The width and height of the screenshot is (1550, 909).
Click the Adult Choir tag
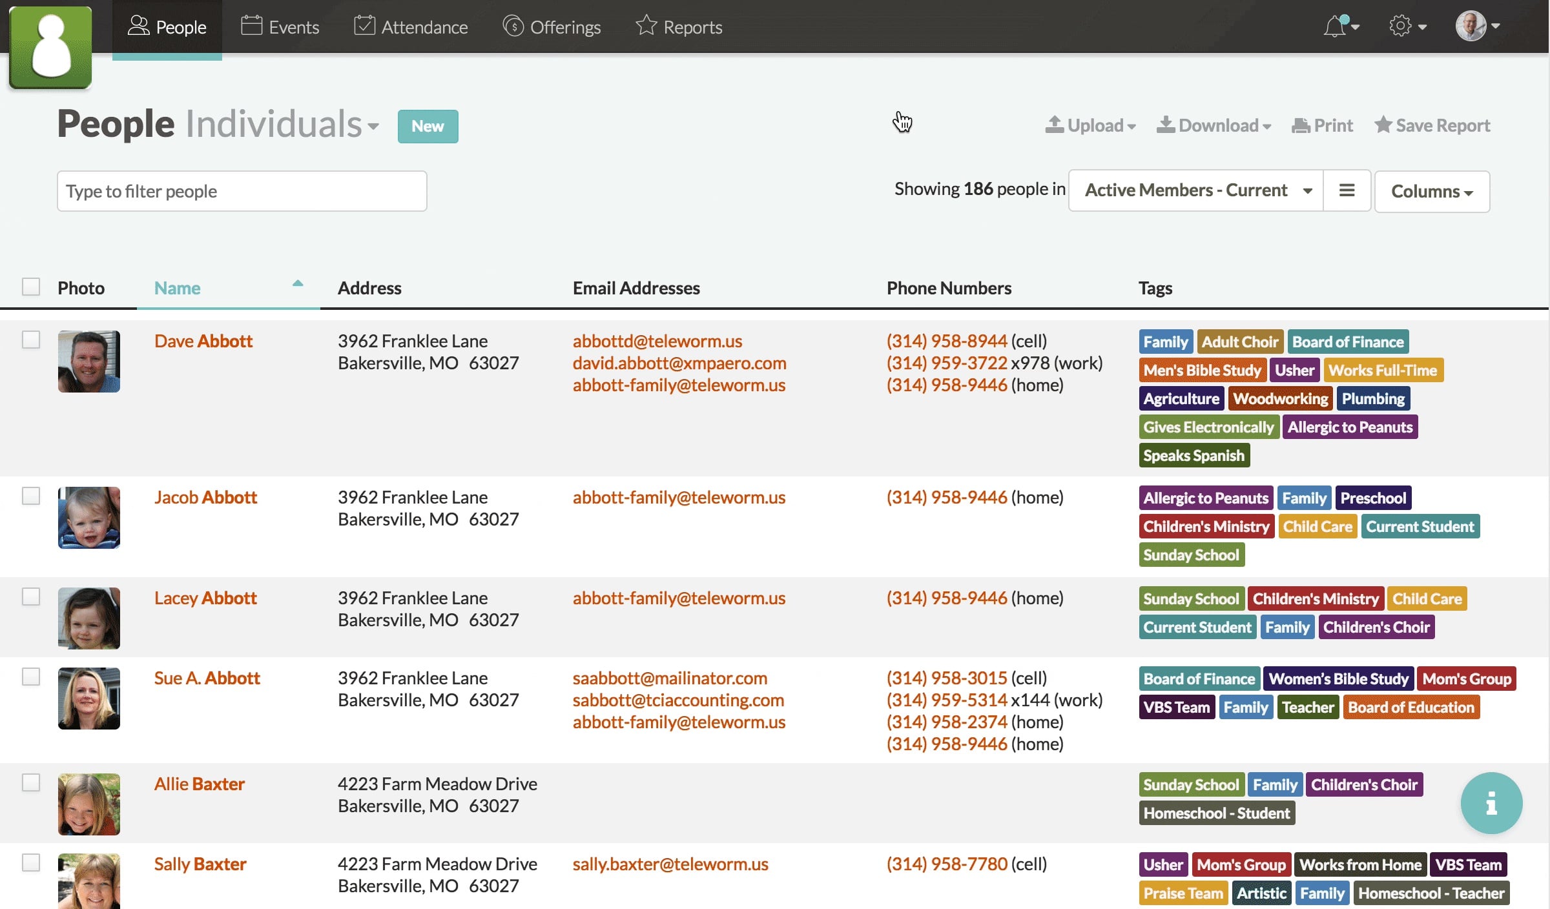point(1240,342)
